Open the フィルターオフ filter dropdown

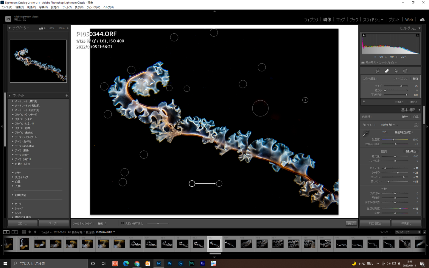407,232
